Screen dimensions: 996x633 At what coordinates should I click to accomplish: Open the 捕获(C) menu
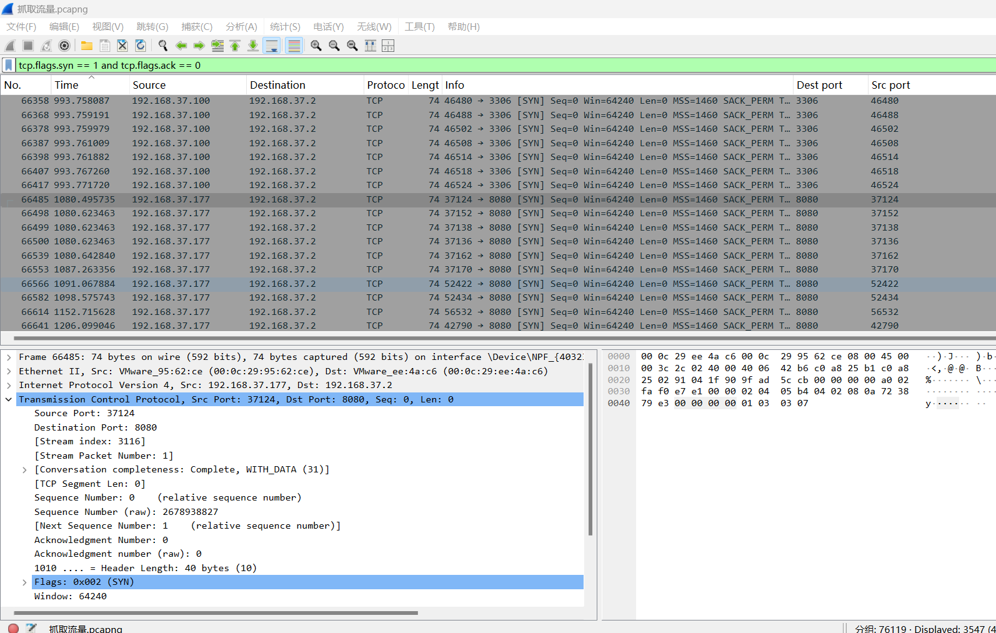click(197, 27)
